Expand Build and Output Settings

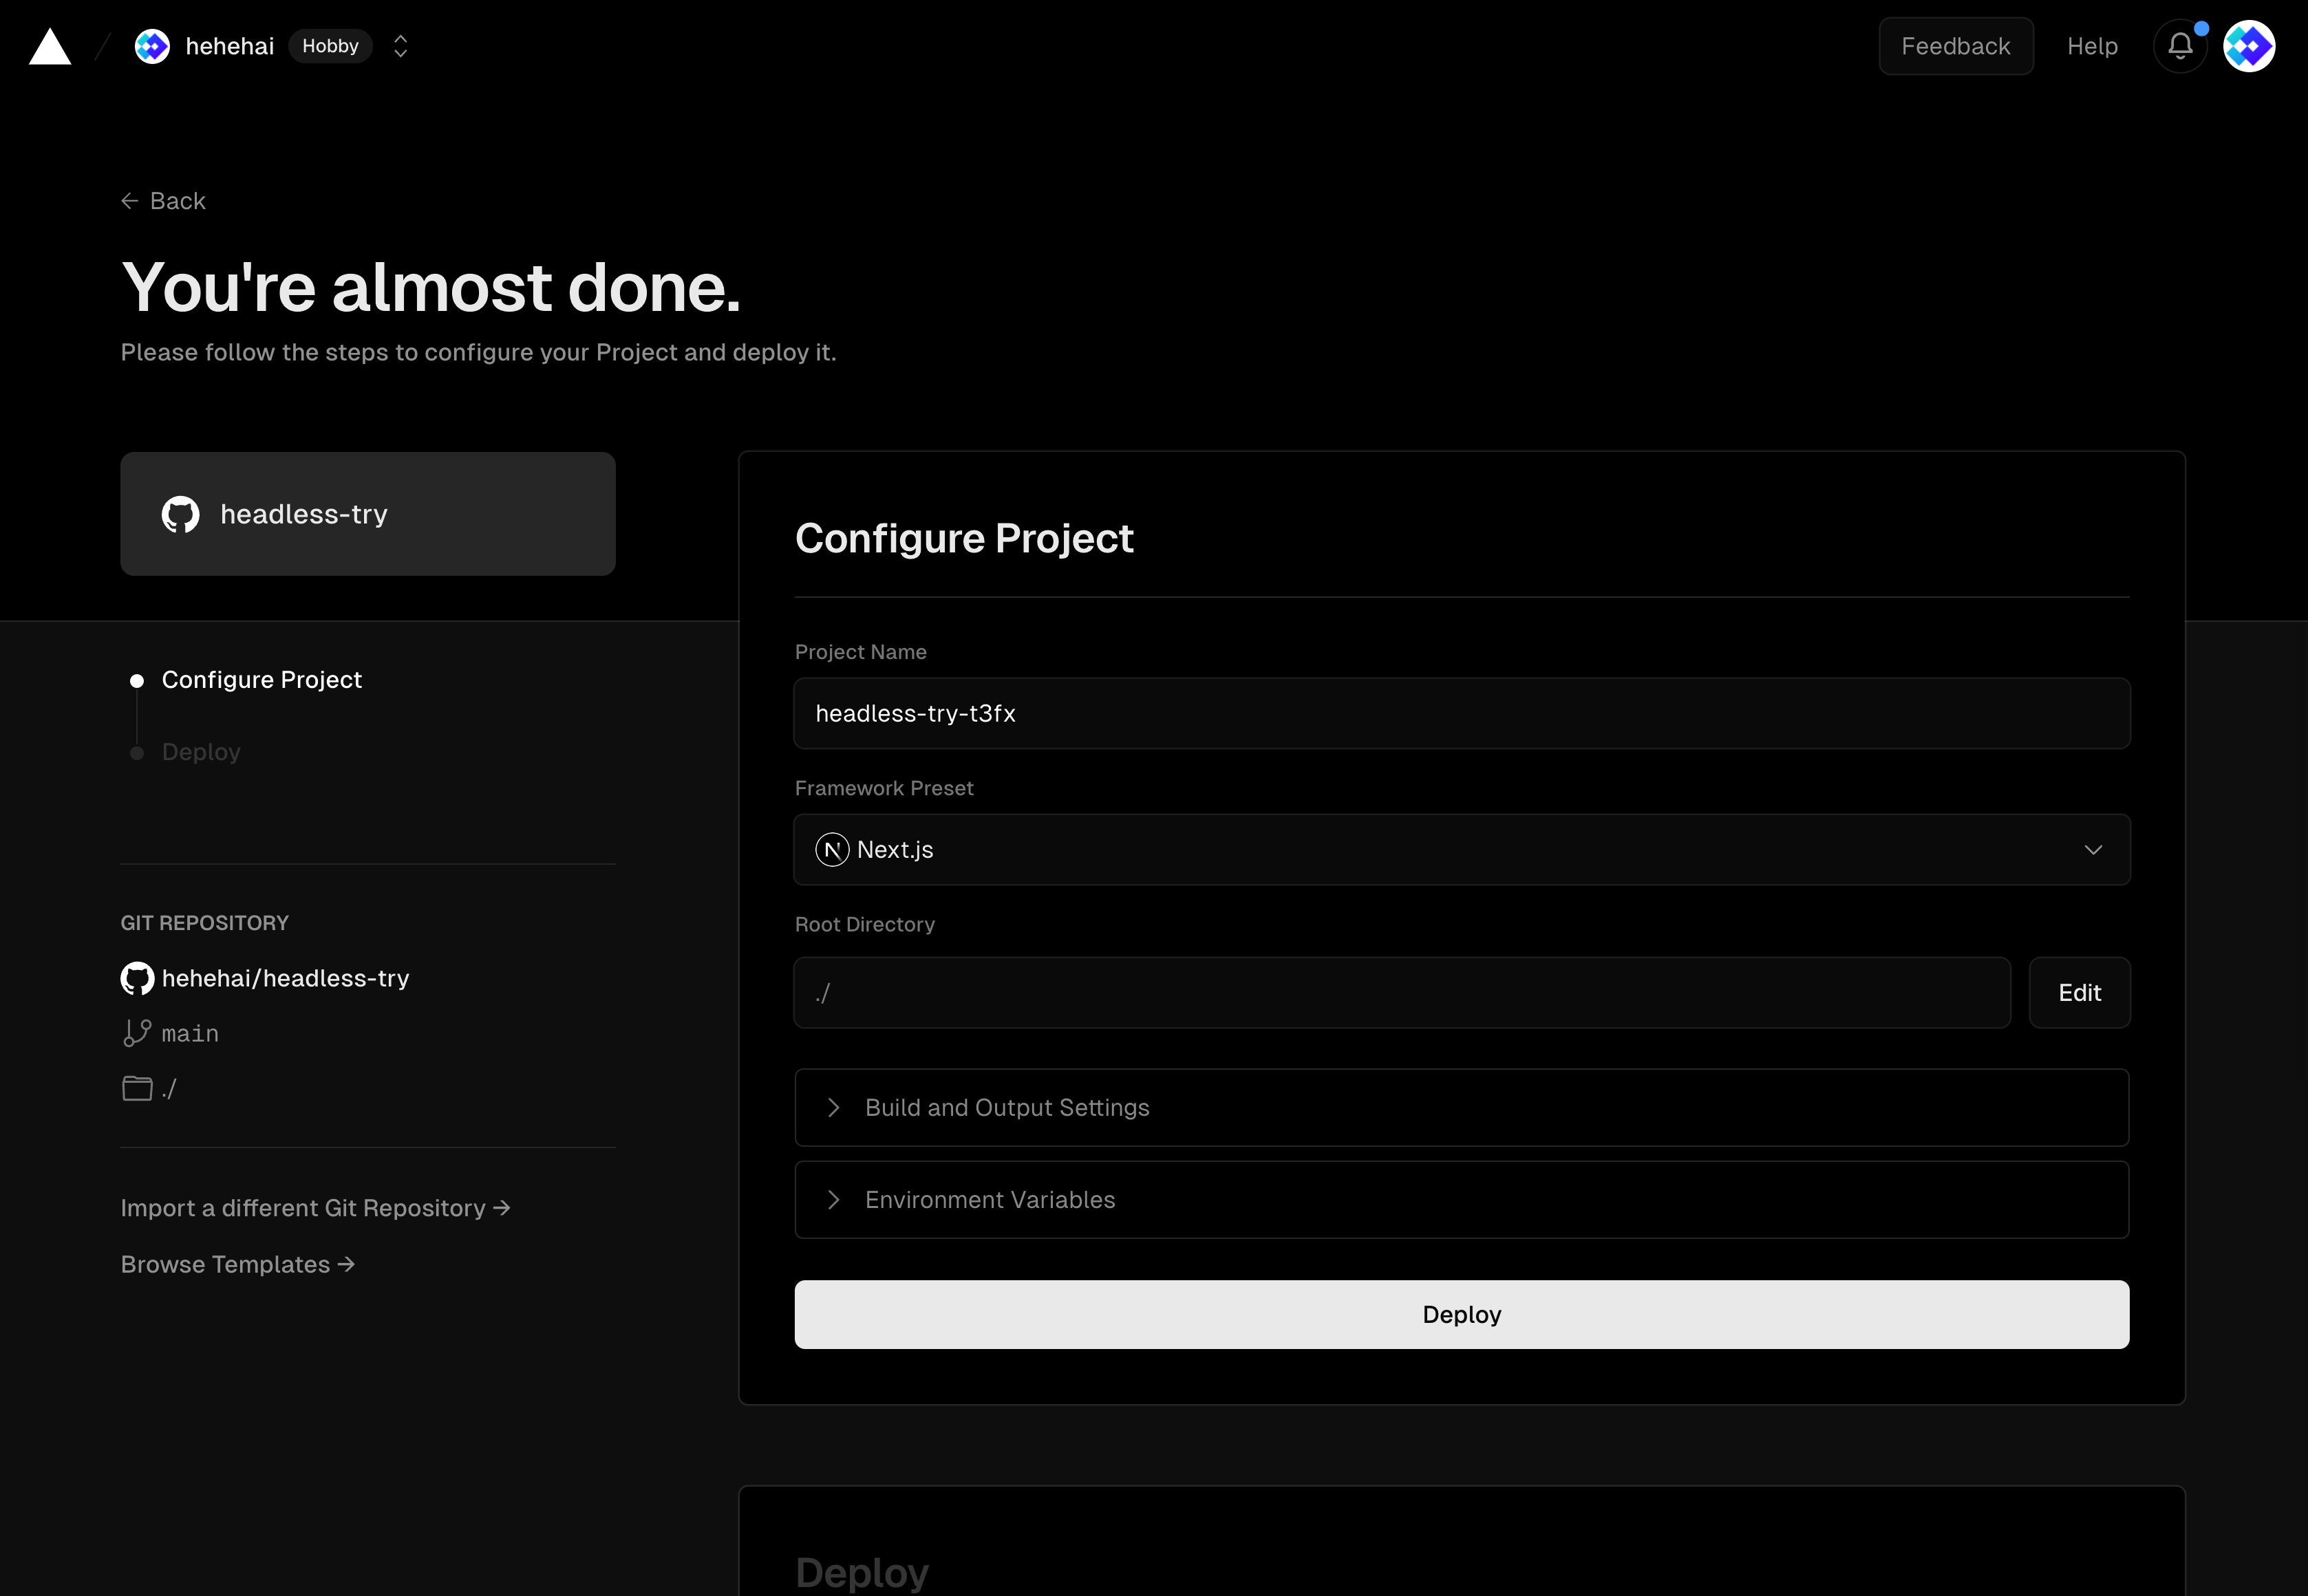1461,1107
